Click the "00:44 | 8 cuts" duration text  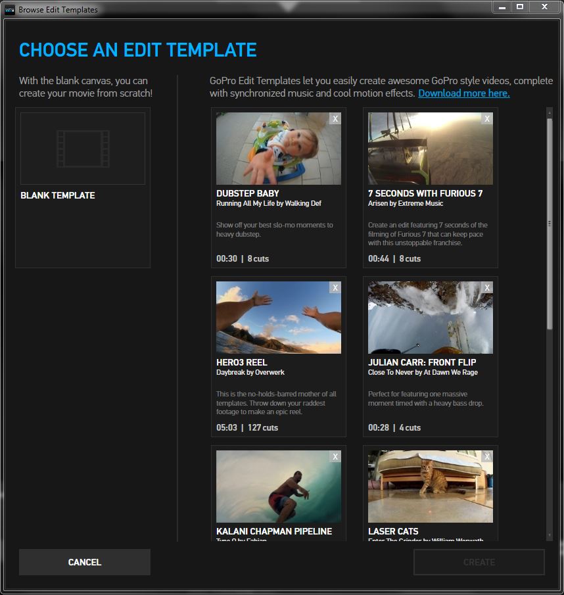click(x=394, y=259)
